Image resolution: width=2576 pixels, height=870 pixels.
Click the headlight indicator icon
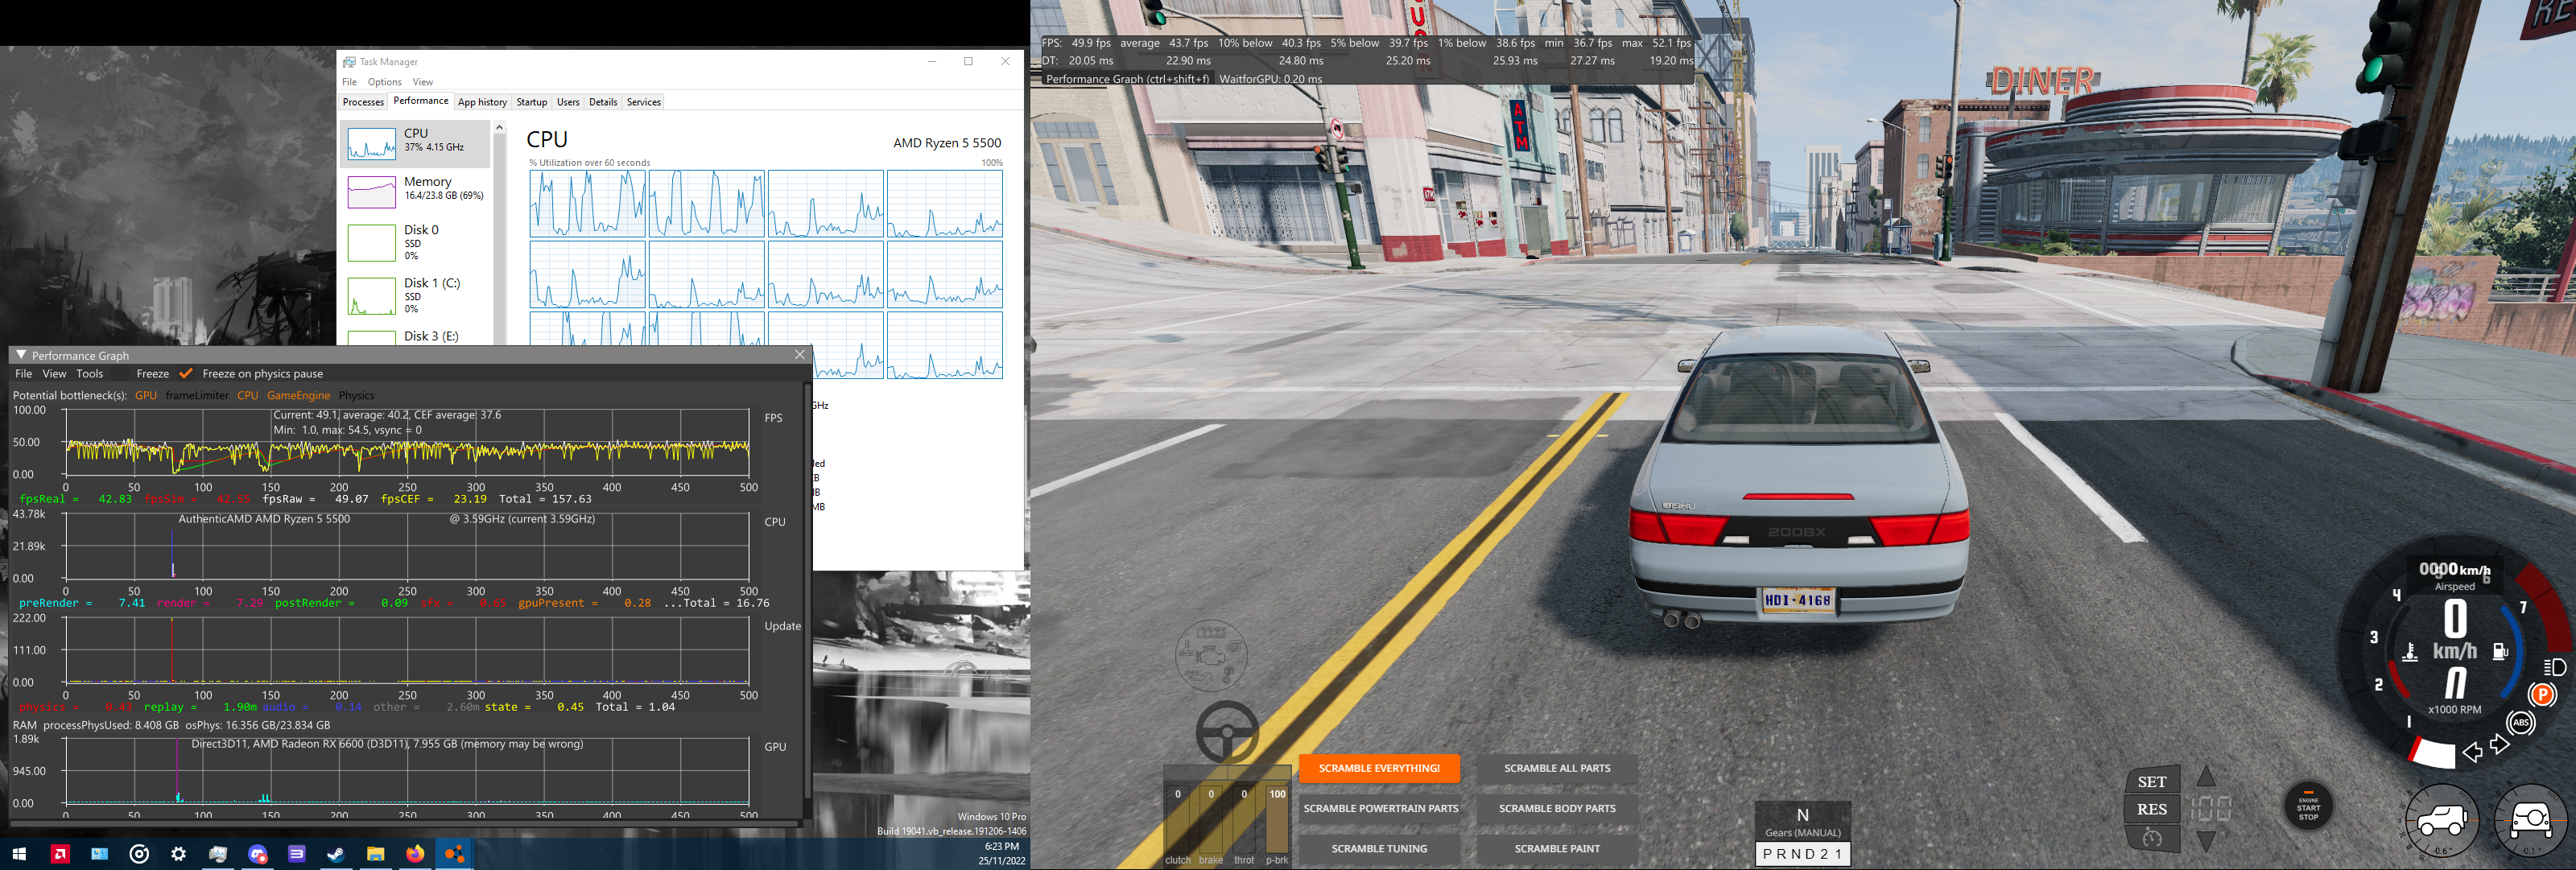point(2555,667)
